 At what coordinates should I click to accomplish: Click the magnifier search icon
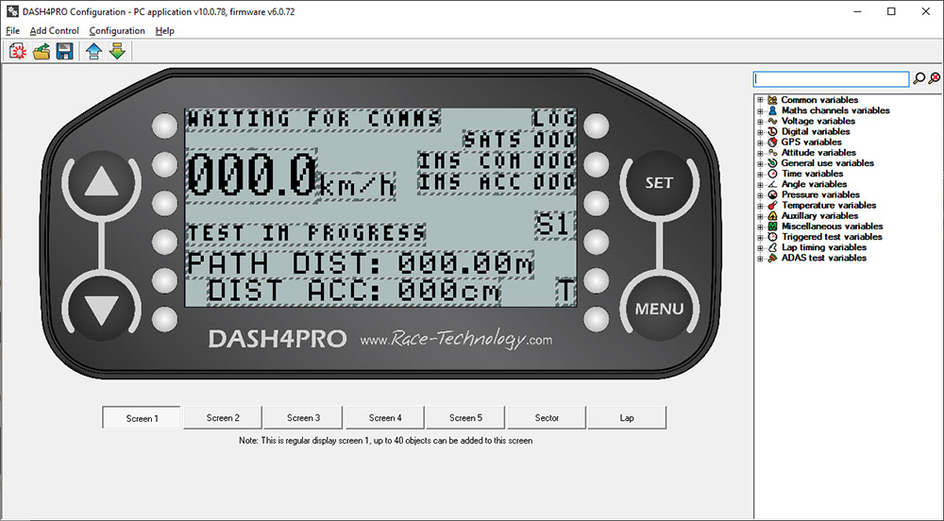pyautogui.click(x=919, y=79)
